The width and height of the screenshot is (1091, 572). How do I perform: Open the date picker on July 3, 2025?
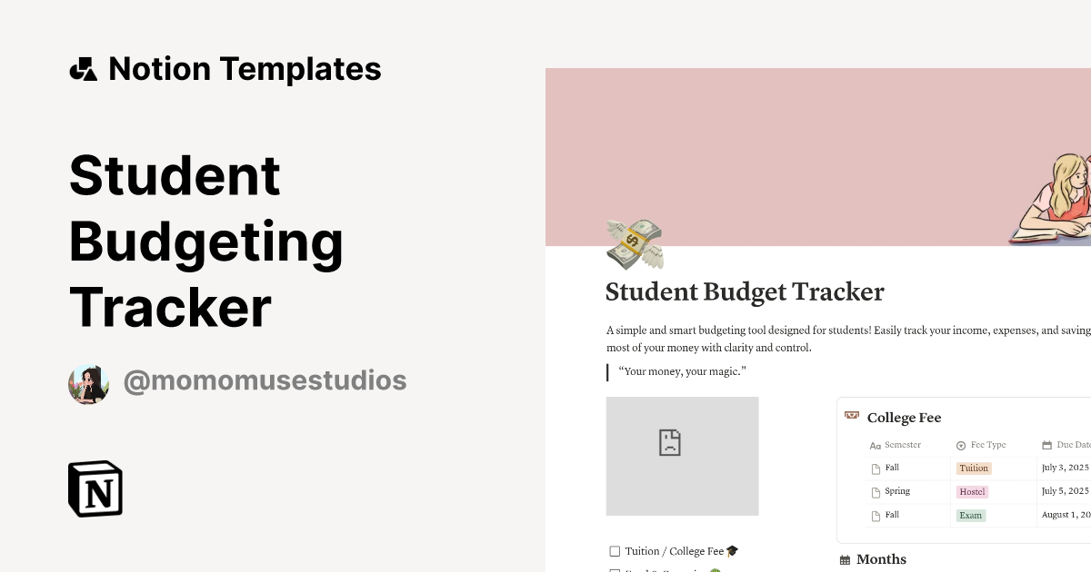(x=1065, y=468)
